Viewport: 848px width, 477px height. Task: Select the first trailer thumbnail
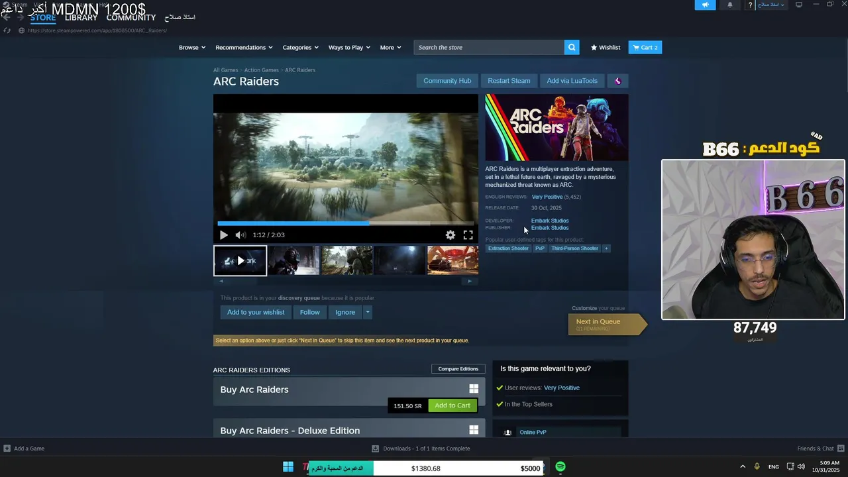(x=240, y=260)
